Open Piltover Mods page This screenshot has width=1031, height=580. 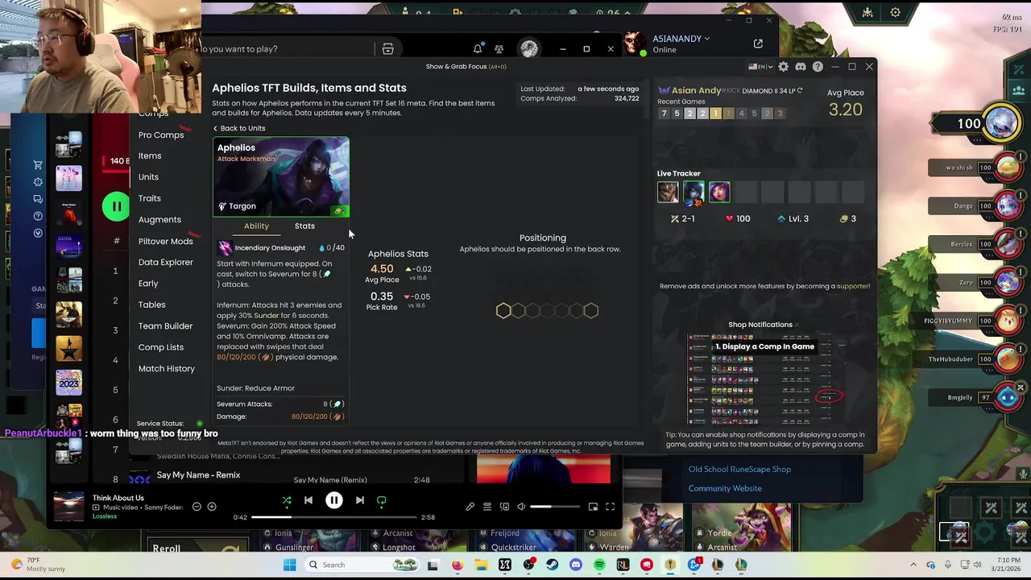[x=165, y=242]
